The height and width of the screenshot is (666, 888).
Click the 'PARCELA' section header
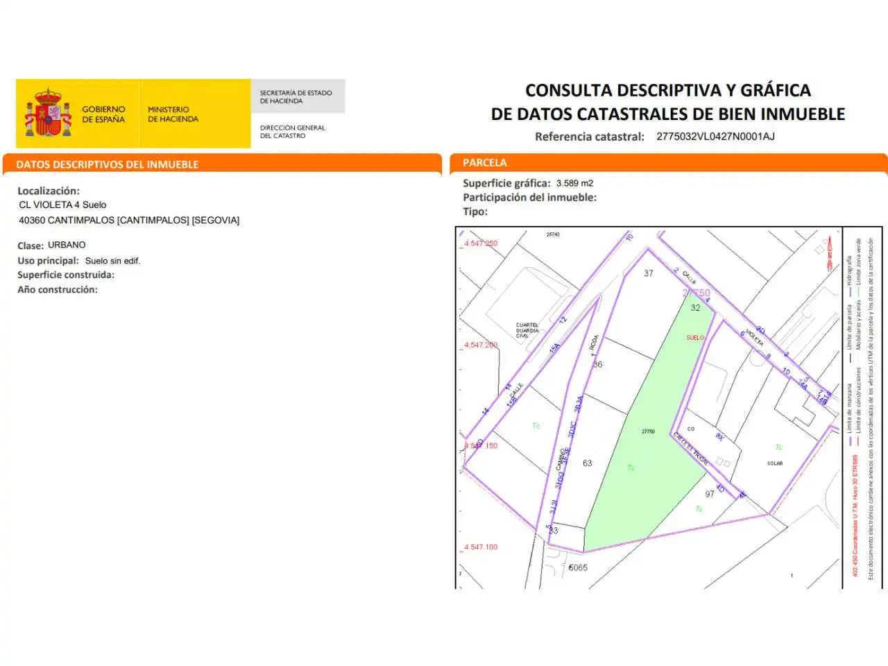(x=484, y=162)
